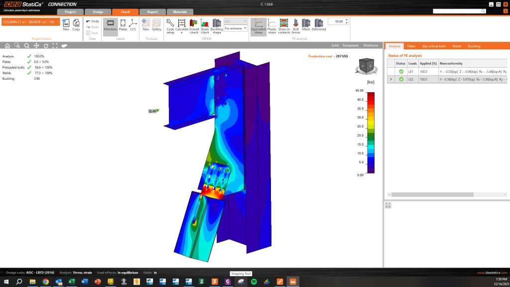Toggle Stress in contacts display

point(284,26)
